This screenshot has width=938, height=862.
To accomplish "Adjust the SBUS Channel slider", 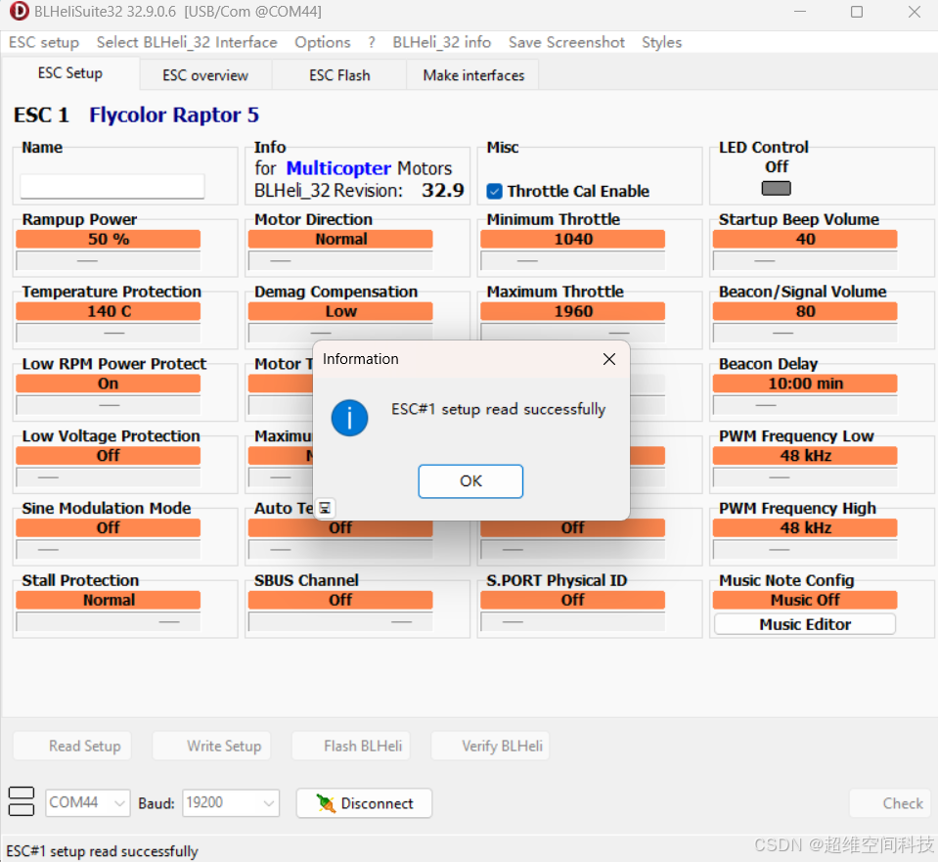I will [340, 622].
